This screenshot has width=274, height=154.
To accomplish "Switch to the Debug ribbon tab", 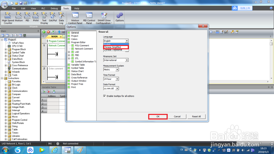I will click(54, 8).
